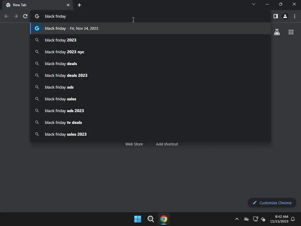The height and width of the screenshot is (226, 301).
Task: Open the profile avatar menu
Action: click(285, 16)
